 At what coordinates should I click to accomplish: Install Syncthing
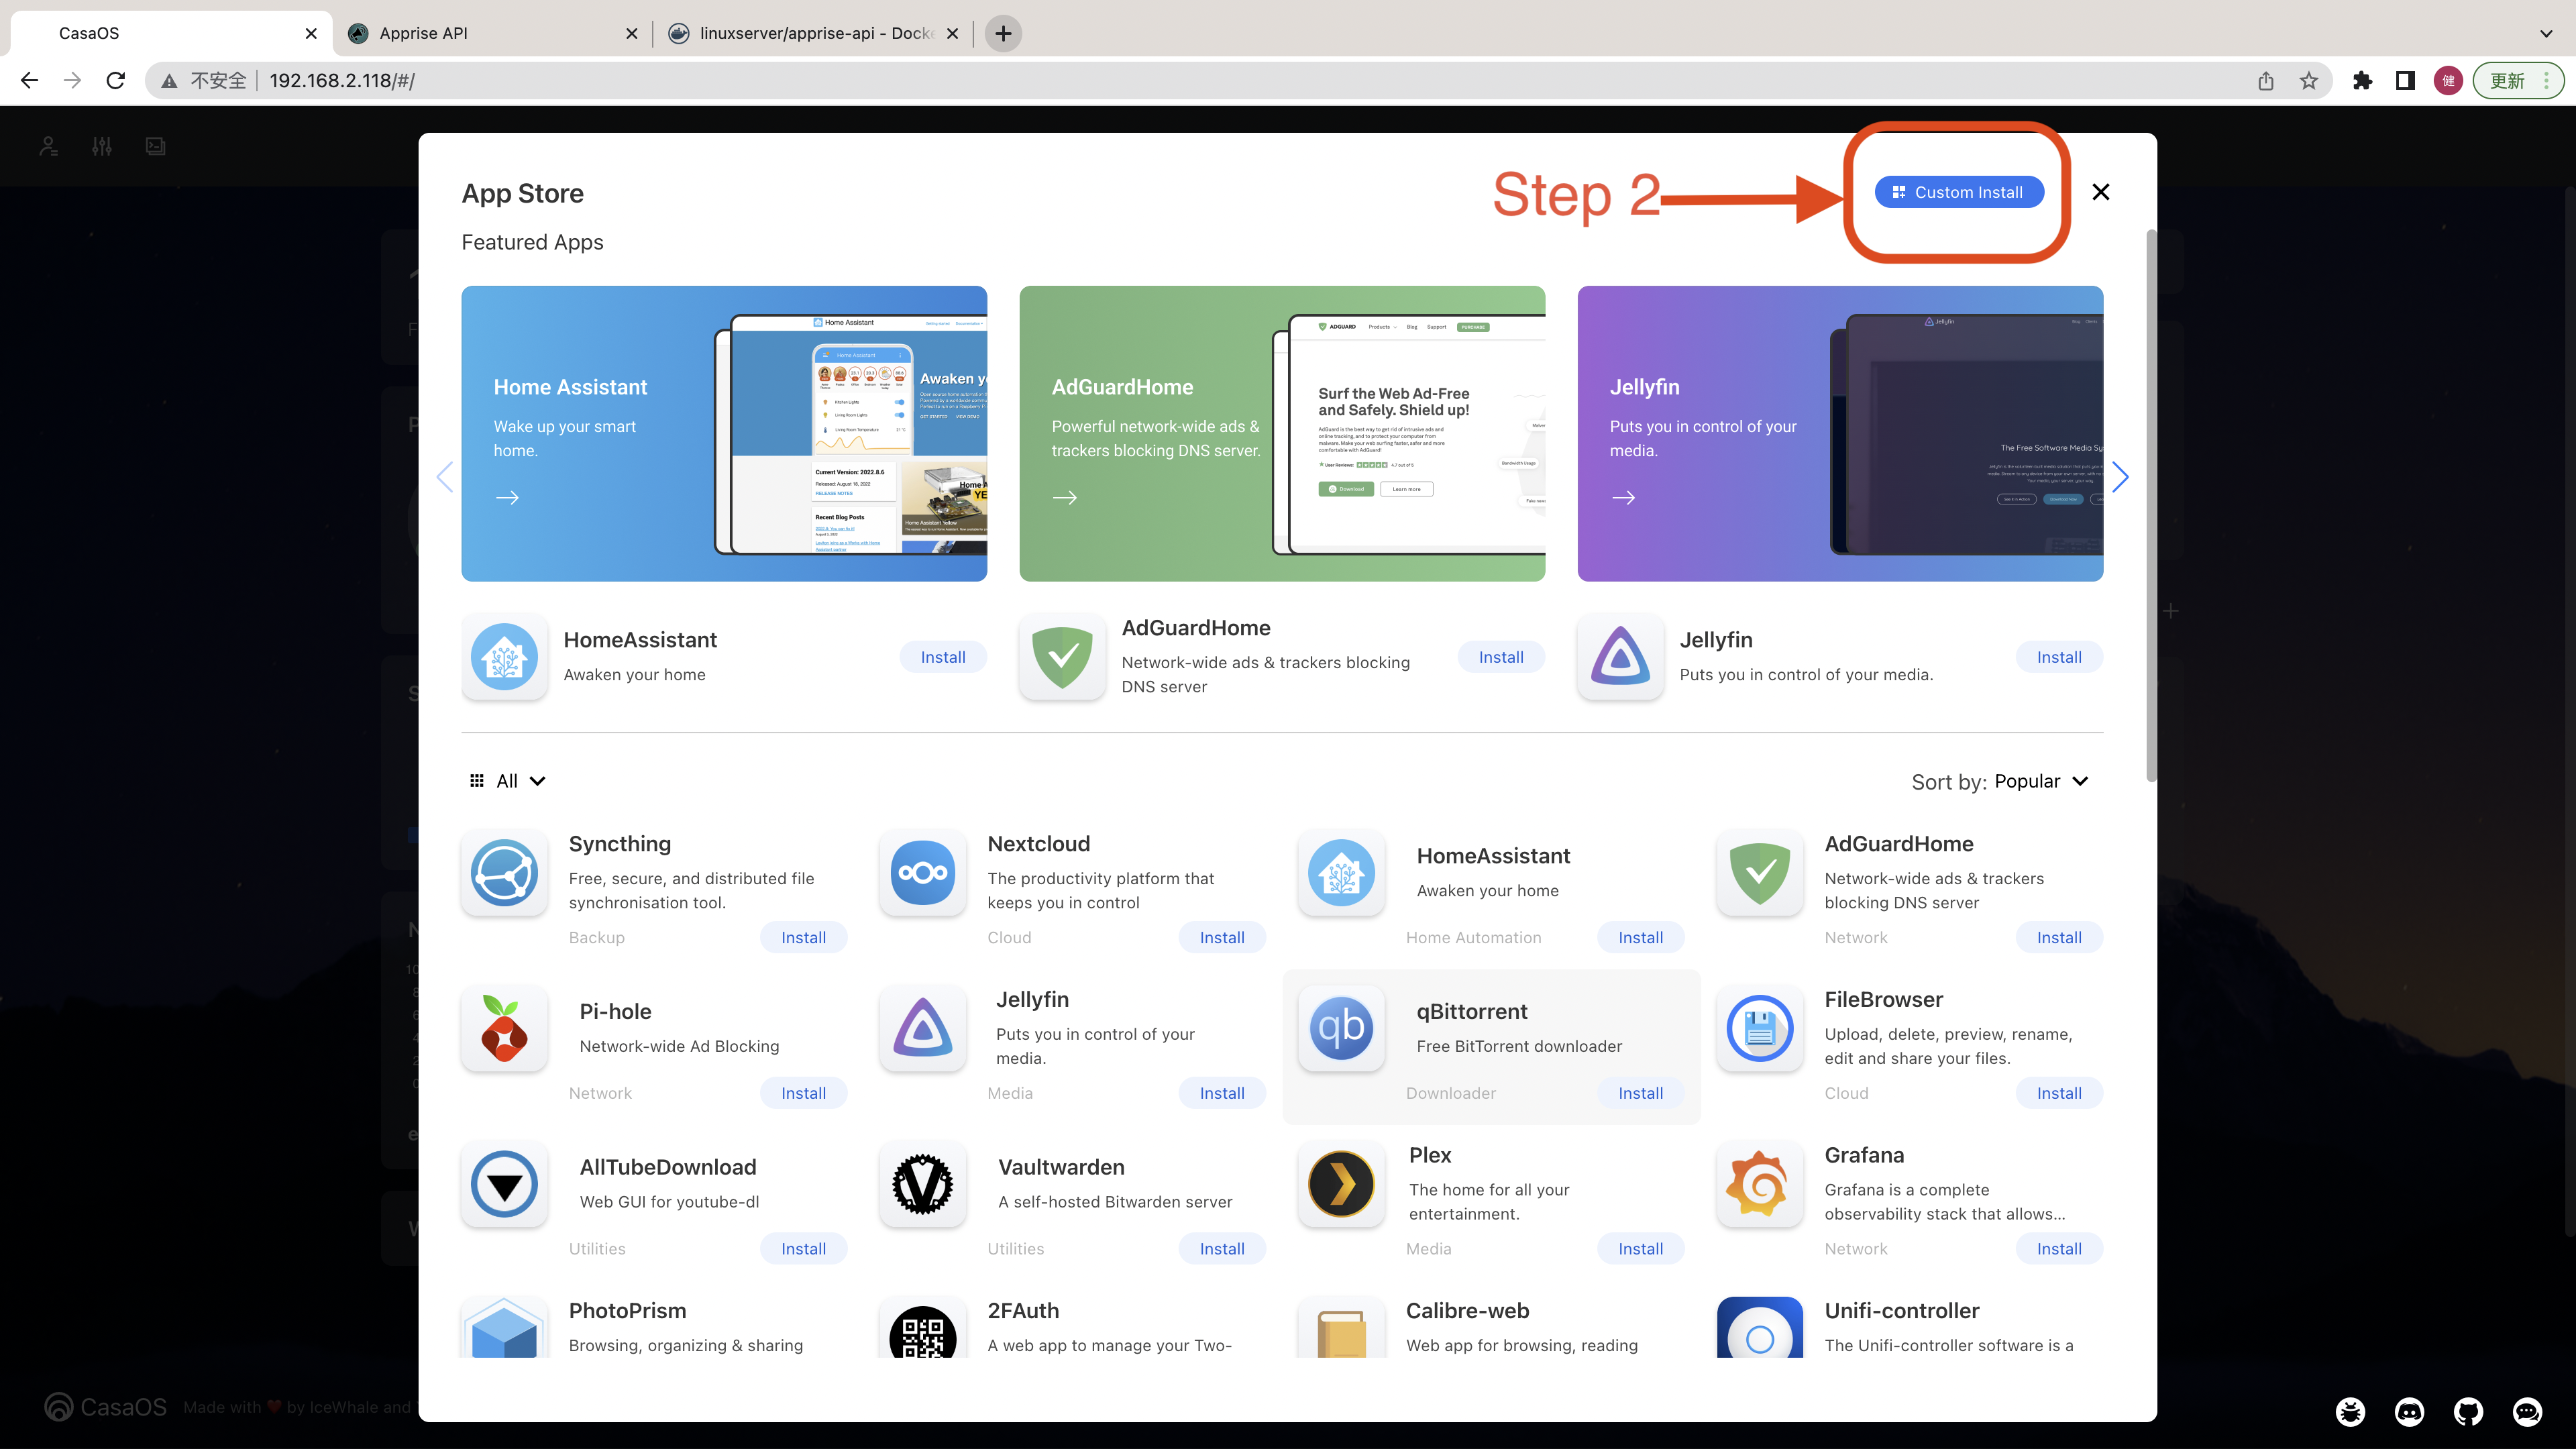(x=803, y=937)
